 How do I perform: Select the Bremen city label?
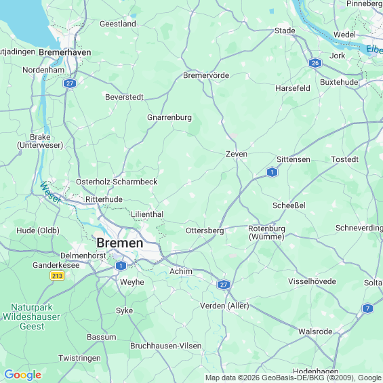(x=120, y=243)
